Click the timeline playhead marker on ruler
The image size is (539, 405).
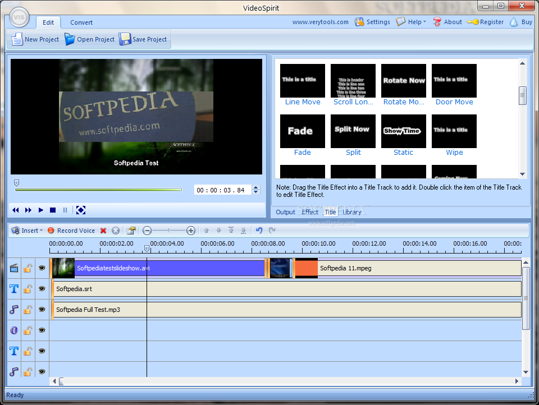[147, 248]
